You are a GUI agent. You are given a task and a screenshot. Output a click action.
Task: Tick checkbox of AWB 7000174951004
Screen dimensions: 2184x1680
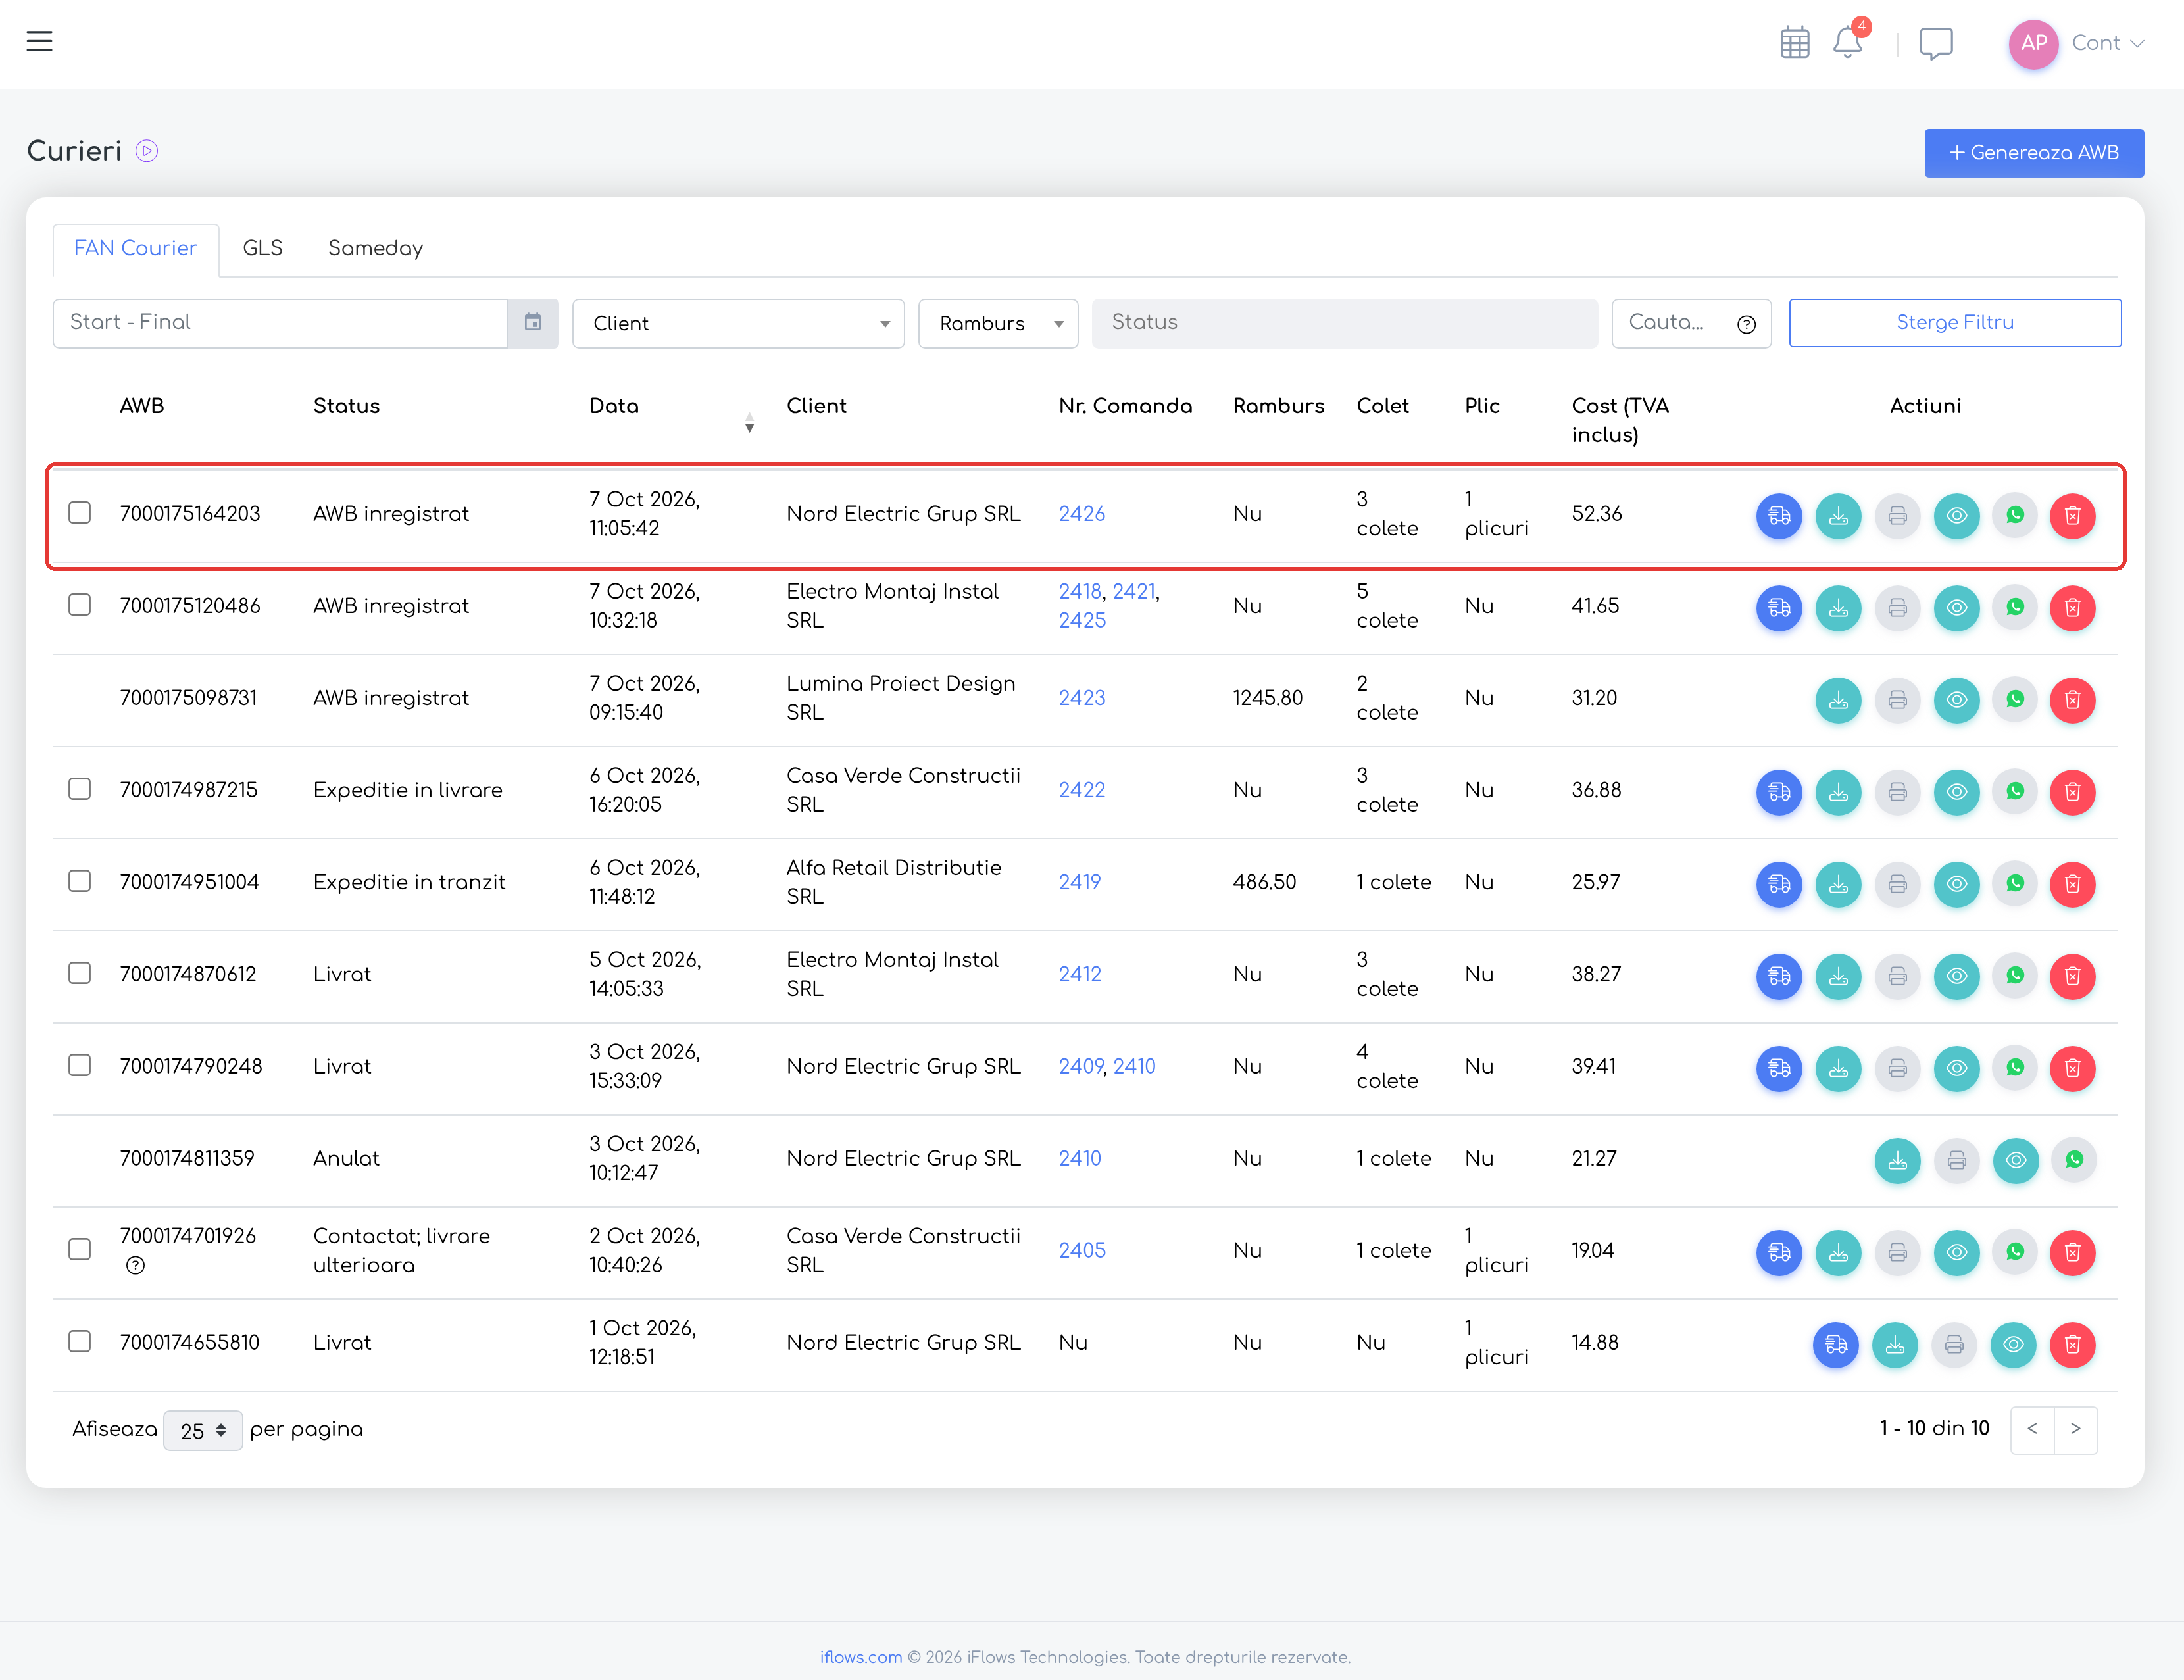coord(80,881)
